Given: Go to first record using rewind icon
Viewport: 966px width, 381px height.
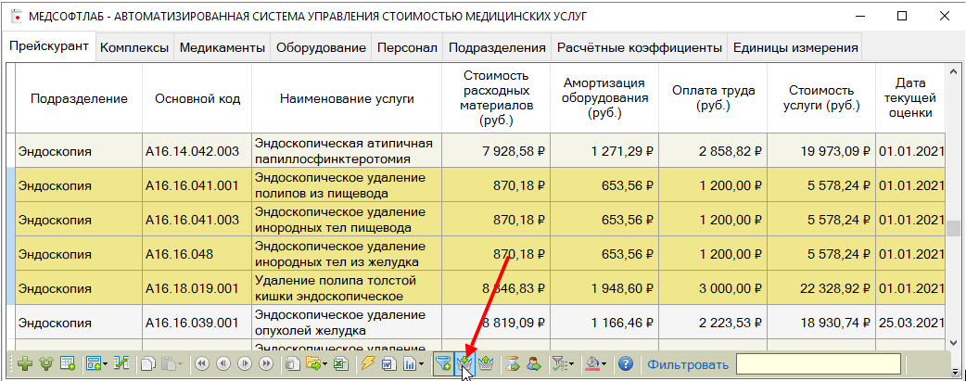Looking at the screenshot, I should 200,364.
